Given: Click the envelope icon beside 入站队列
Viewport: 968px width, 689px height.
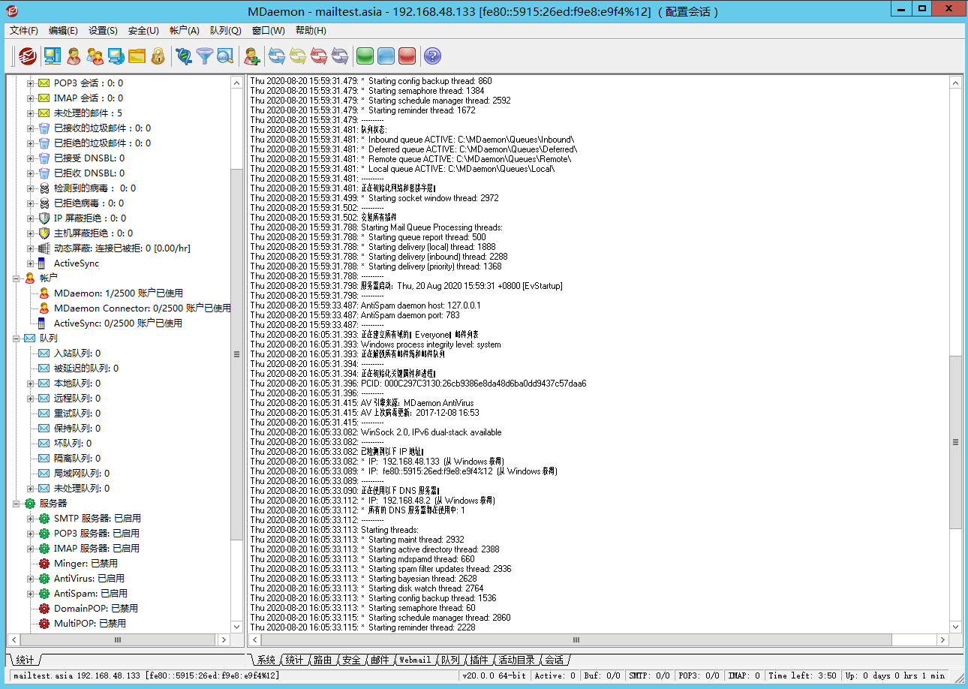Looking at the screenshot, I should tap(44, 354).
